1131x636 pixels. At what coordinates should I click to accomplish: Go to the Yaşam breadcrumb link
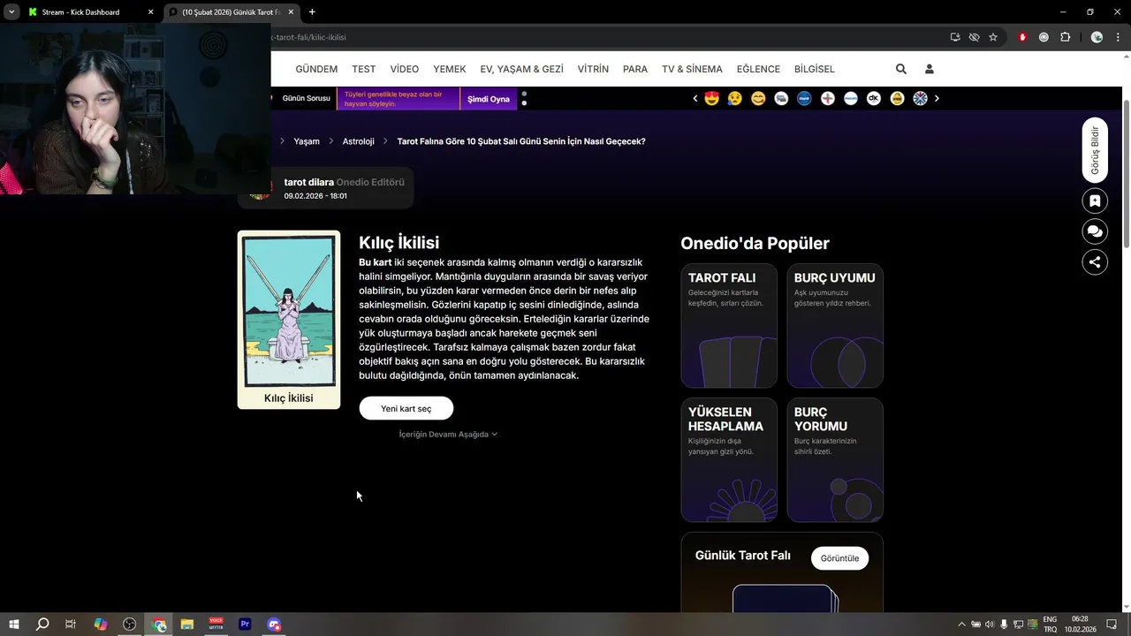point(307,141)
